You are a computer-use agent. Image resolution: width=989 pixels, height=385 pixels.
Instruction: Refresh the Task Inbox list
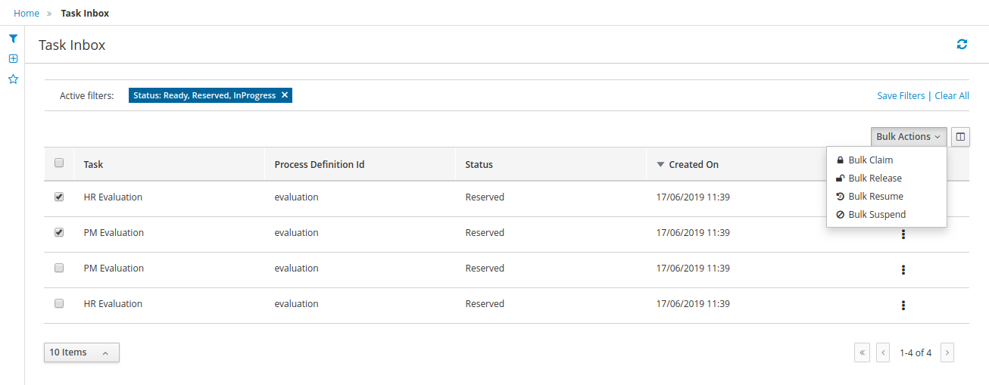pos(962,45)
